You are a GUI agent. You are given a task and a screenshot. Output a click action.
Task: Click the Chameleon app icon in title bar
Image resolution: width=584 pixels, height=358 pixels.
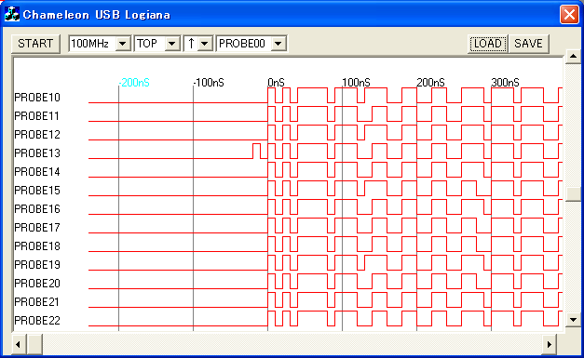[11, 15]
